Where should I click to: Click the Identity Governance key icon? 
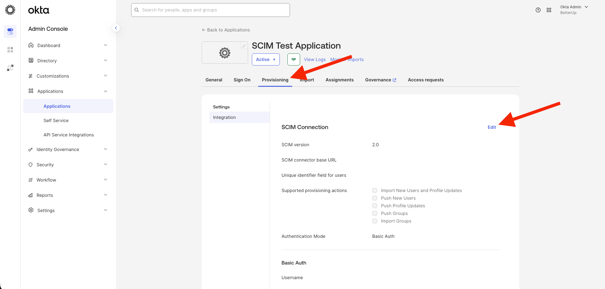click(x=30, y=149)
